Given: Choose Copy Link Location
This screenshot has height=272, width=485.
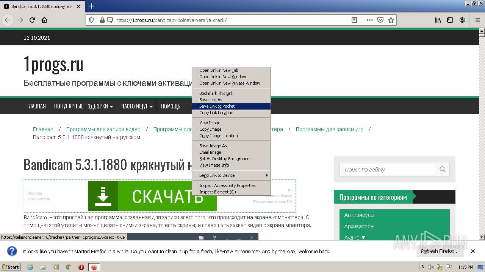Looking at the screenshot, I should 231,113.
